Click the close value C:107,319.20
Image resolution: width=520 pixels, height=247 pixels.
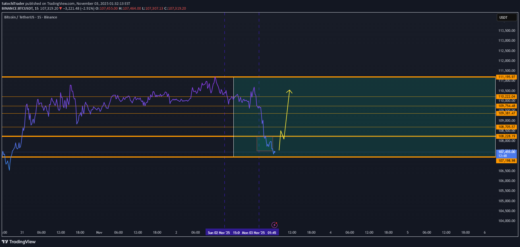pyautogui.click(x=175, y=9)
